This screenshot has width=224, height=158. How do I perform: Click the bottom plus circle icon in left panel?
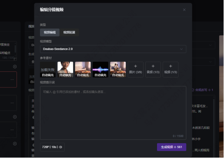[x=15, y=144]
